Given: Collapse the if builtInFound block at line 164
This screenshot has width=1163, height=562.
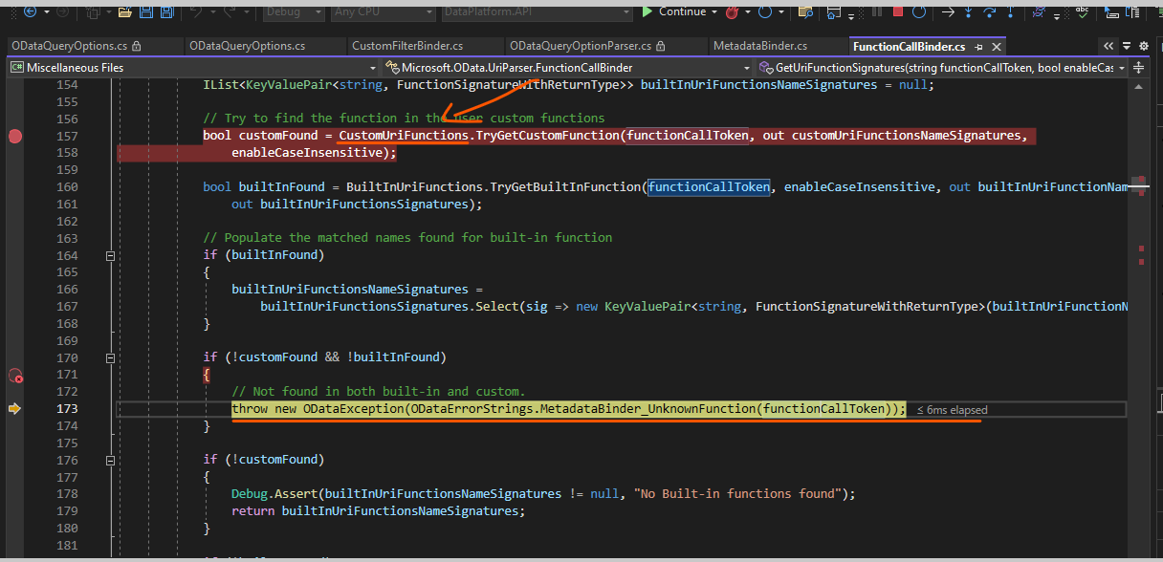Looking at the screenshot, I should click(110, 254).
